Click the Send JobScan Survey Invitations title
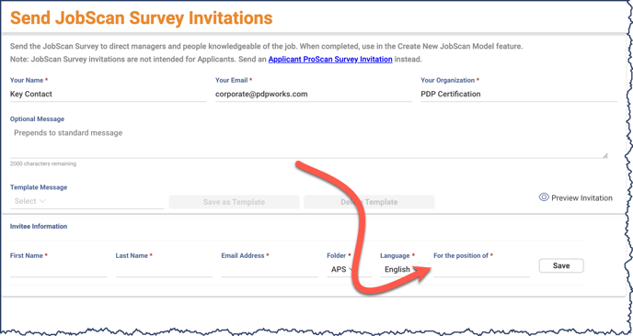633x336 pixels. click(142, 17)
